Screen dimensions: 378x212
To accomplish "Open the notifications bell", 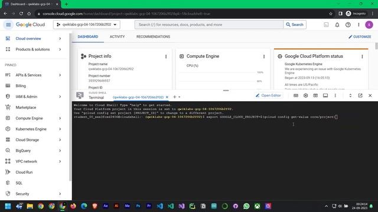I will click(x=337, y=25).
